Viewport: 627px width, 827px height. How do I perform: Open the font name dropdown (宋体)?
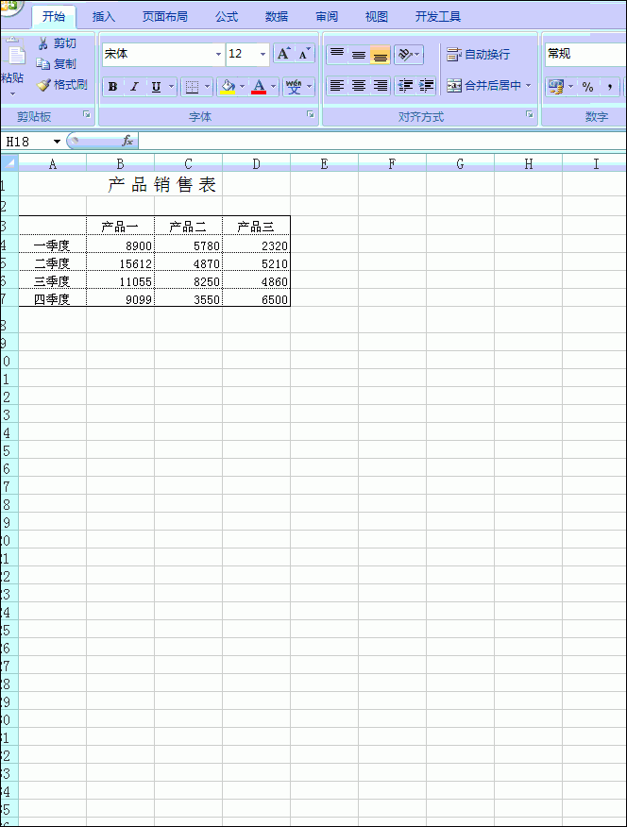(x=218, y=55)
